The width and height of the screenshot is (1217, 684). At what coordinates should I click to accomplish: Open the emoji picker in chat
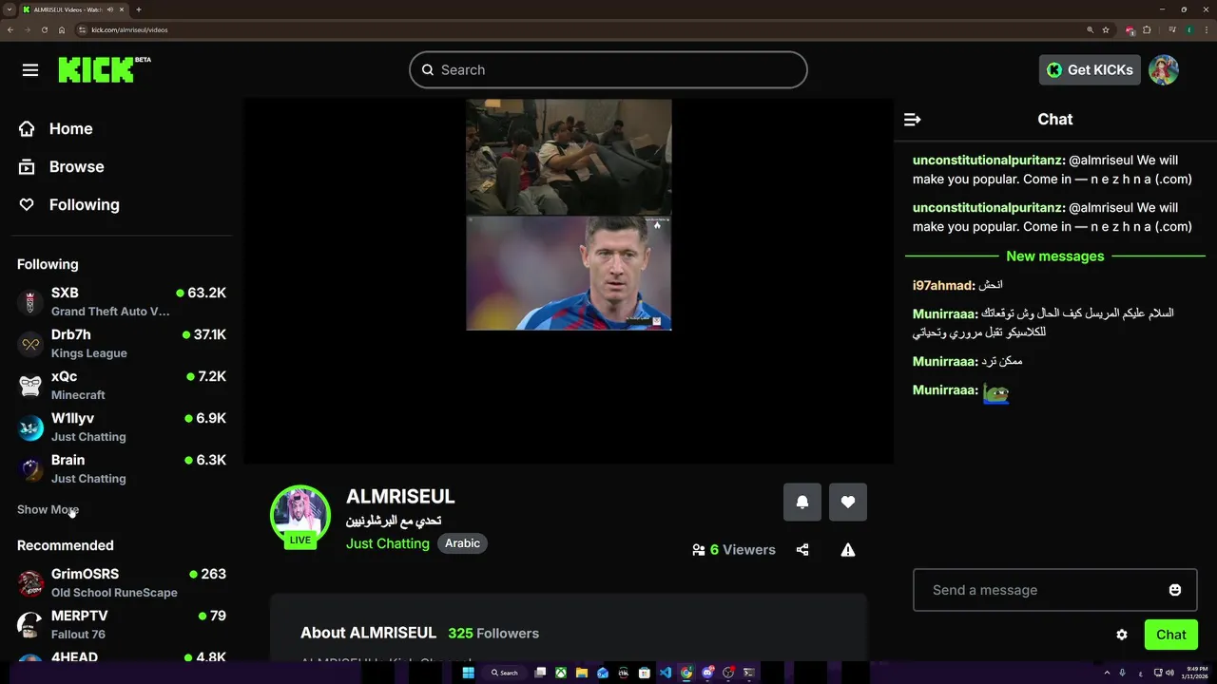pyautogui.click(x=1175, y=590)
